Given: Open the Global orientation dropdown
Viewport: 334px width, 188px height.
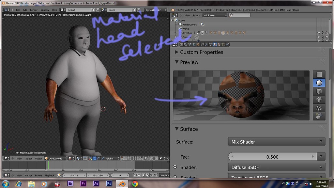Looking at the screenshot, I should [113, 158].
